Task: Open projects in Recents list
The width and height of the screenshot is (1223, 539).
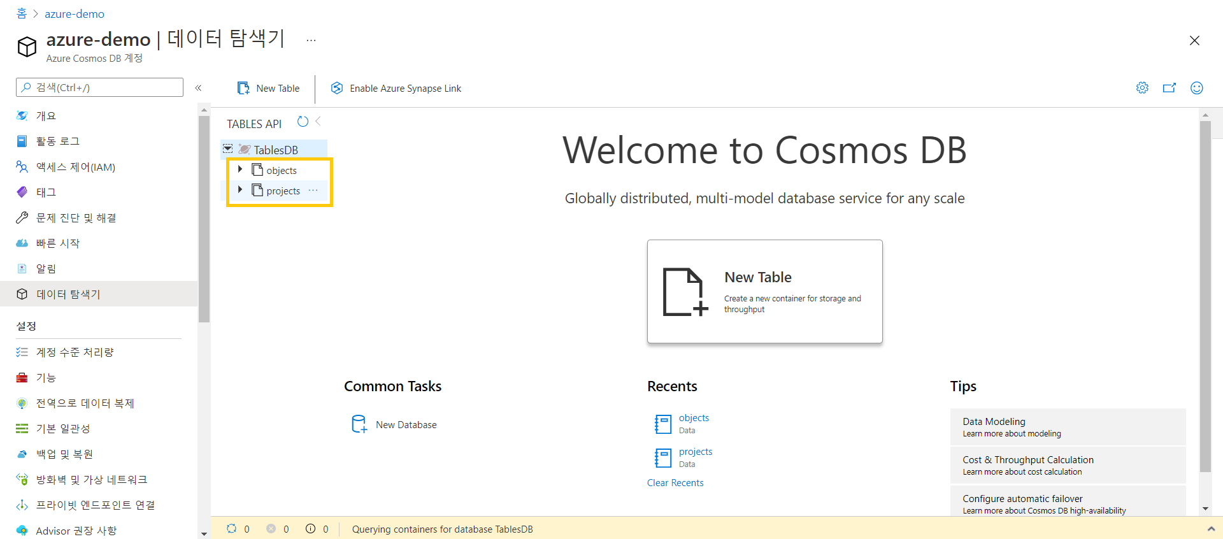Action: click(x=696, y=452)
